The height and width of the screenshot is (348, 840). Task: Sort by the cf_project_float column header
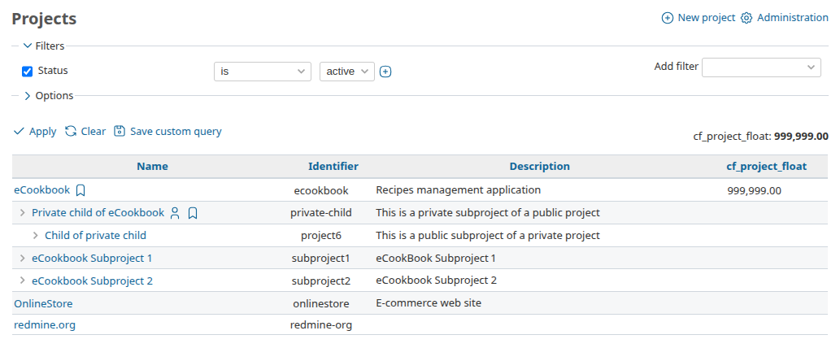point(766,167)
